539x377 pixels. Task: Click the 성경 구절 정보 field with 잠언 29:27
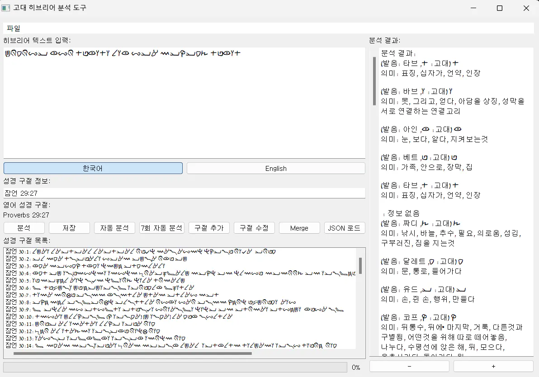[184, 193]
